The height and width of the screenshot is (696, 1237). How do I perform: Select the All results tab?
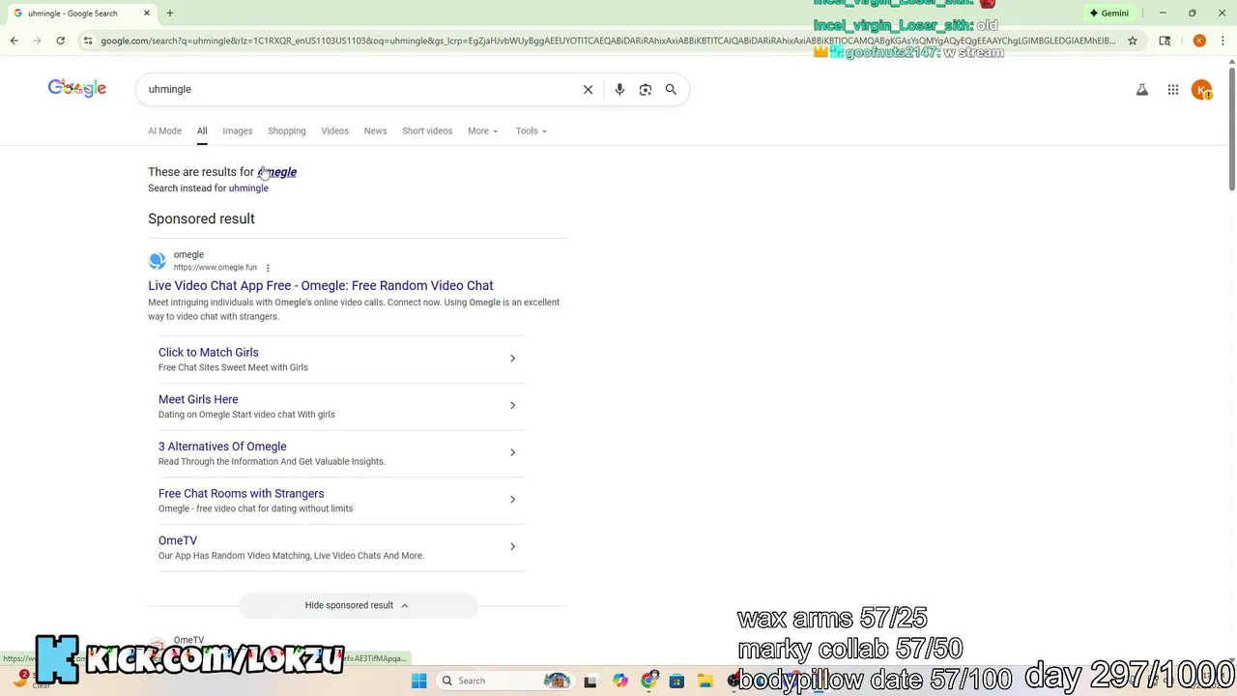[x=202, y=130]
